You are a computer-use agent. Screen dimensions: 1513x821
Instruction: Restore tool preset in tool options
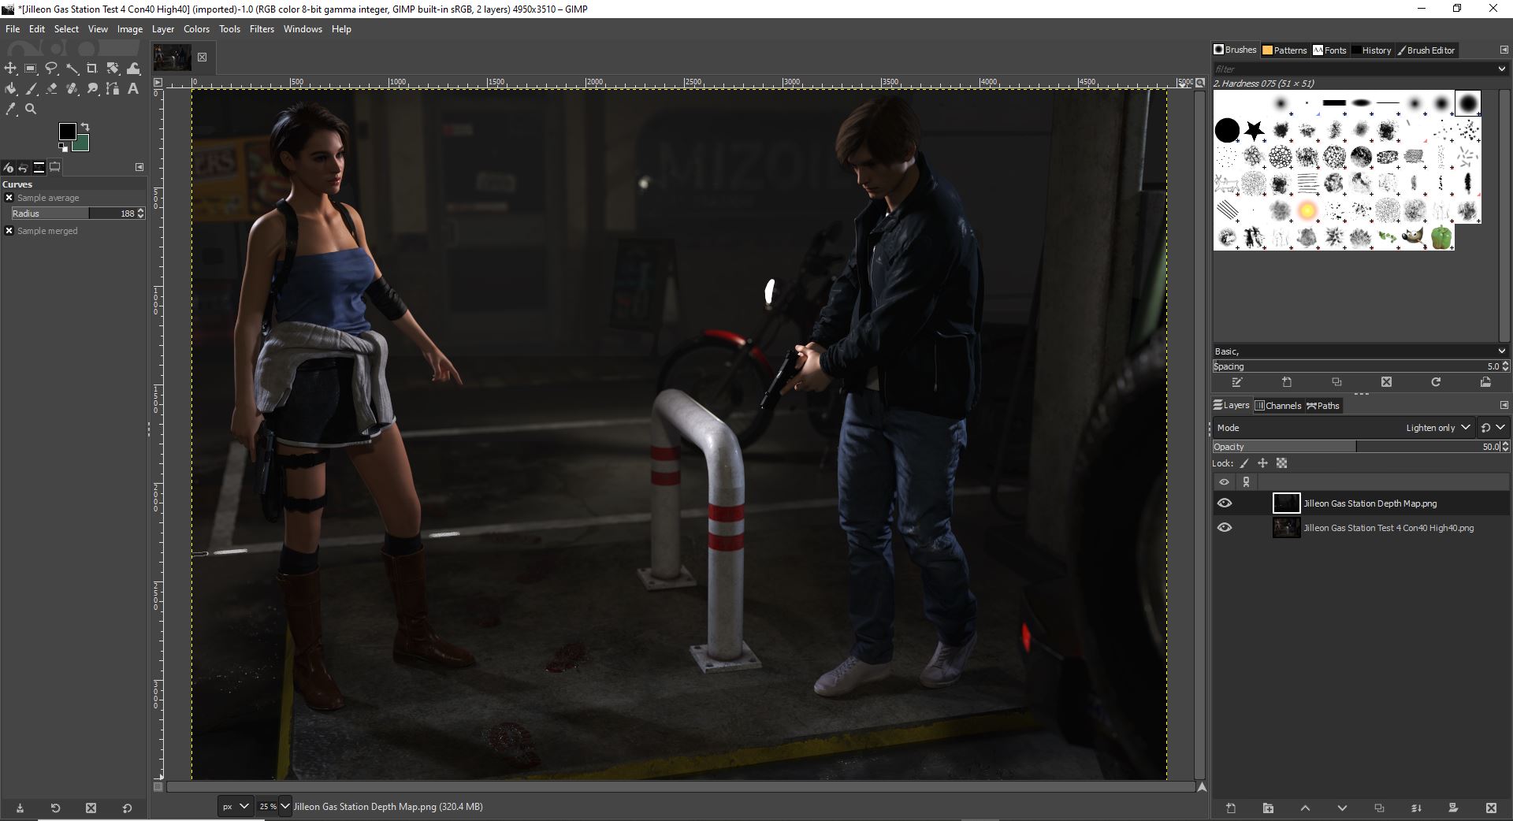pyautogui.click(x=55, y=808)
